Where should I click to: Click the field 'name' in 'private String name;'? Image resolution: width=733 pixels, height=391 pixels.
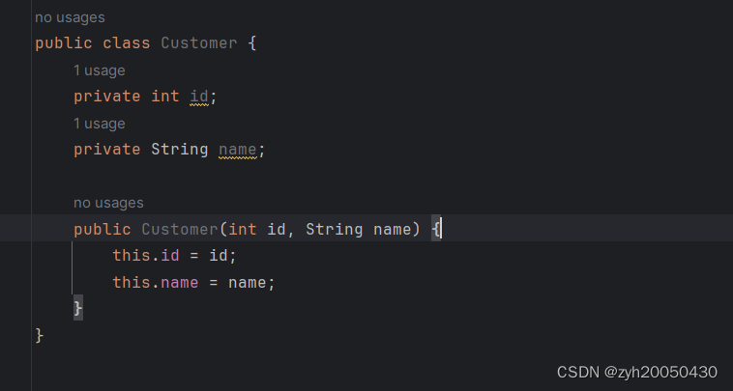pos(238,150)
